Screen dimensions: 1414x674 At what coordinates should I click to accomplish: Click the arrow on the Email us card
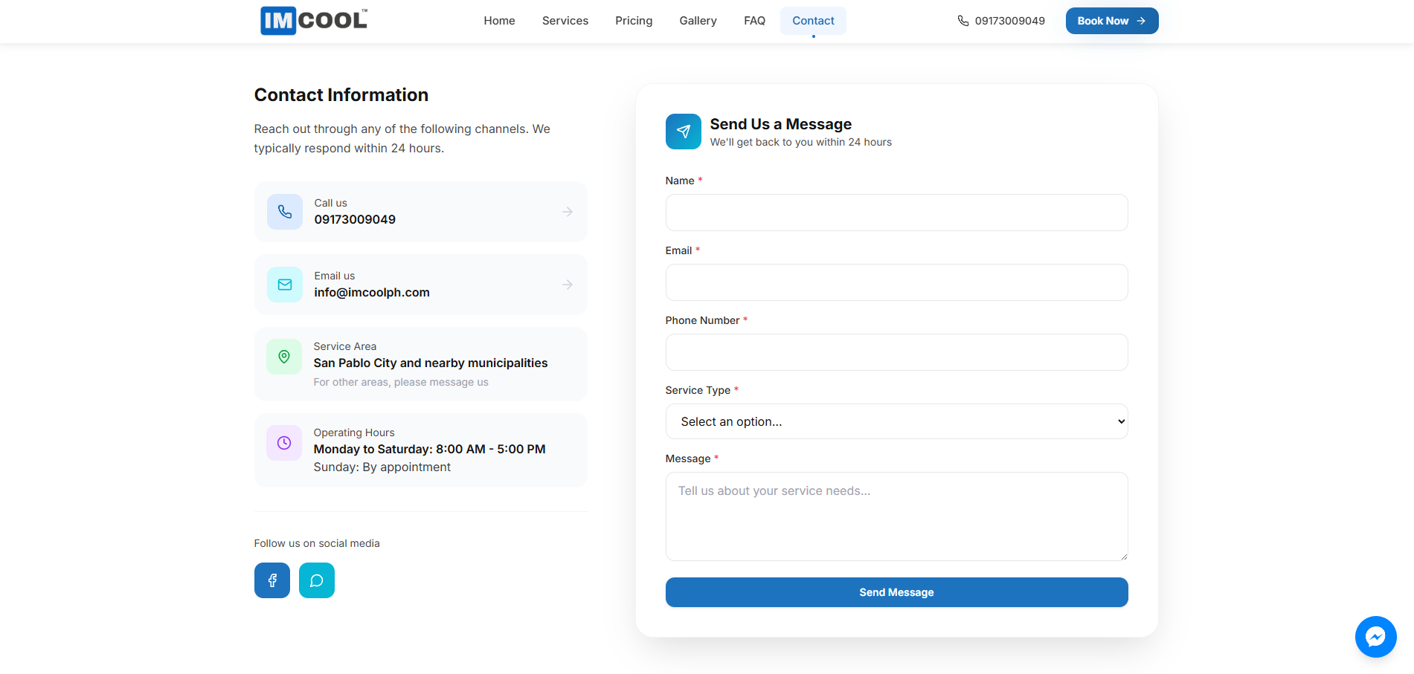pyautogui.click(x=568, y=285)
